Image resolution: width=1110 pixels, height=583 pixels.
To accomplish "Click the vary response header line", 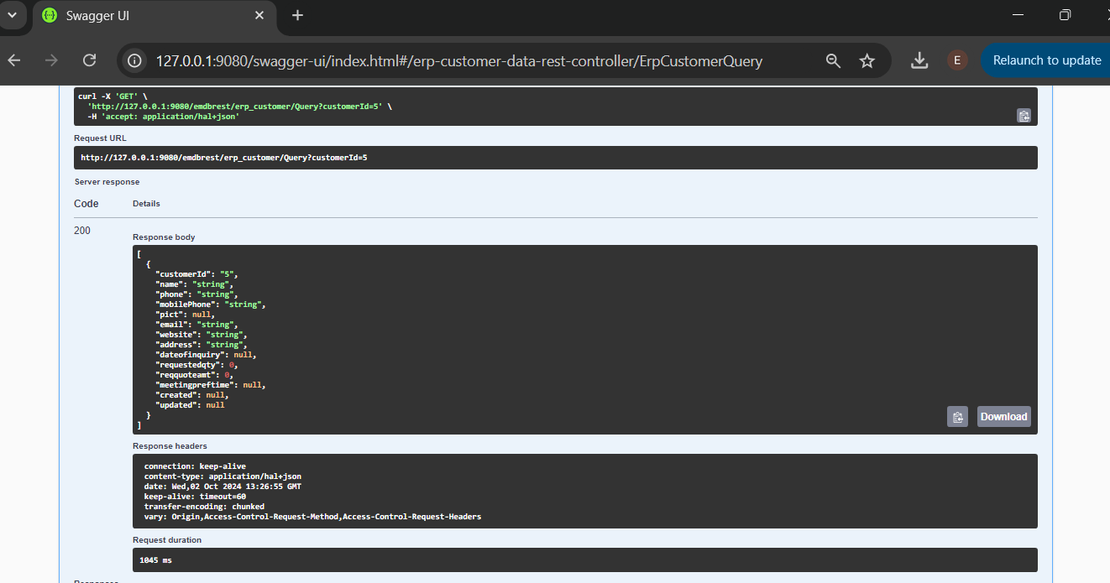I will point(312,517).
